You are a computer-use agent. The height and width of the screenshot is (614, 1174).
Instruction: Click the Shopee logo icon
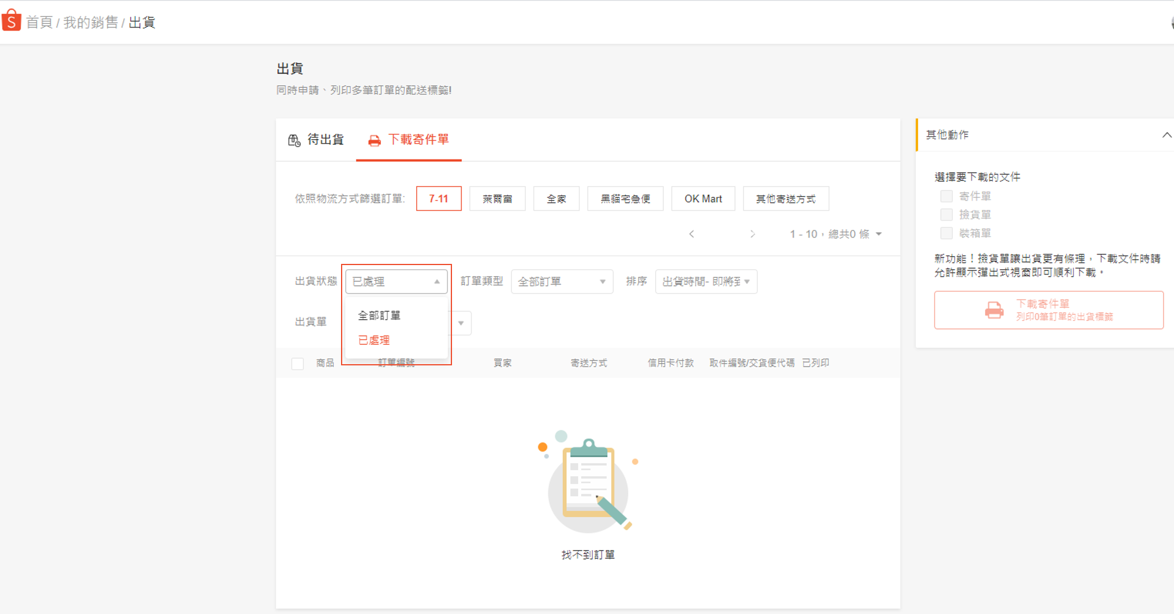pyautogui.click(x=11, y=21)
